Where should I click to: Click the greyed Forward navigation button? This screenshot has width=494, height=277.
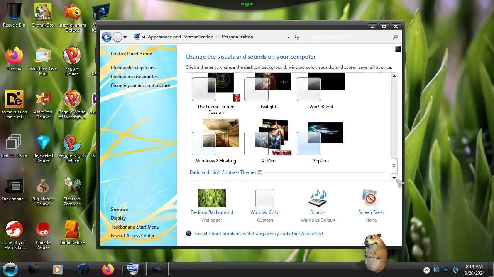point(117,37)
